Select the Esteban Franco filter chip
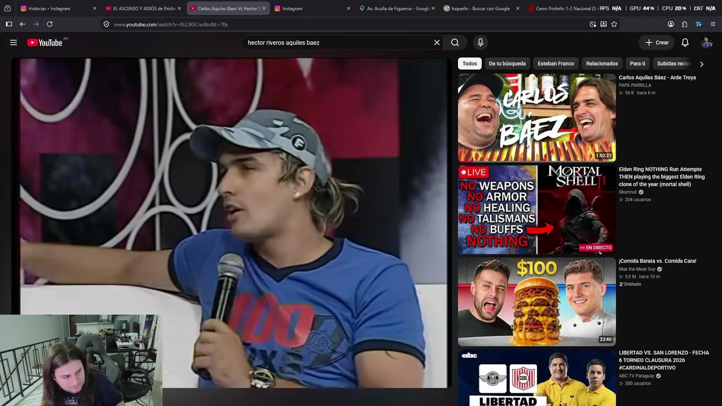 click(556, 64)
